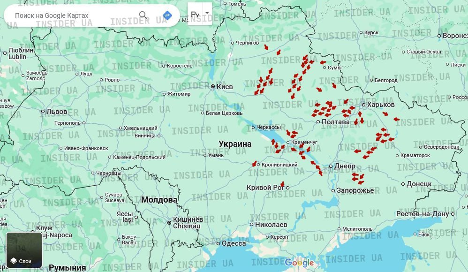Image resolution: width=468 pixels, height=272 pixels.
Task: Open the Слои layers thumbnail
Action: point(24,250)
